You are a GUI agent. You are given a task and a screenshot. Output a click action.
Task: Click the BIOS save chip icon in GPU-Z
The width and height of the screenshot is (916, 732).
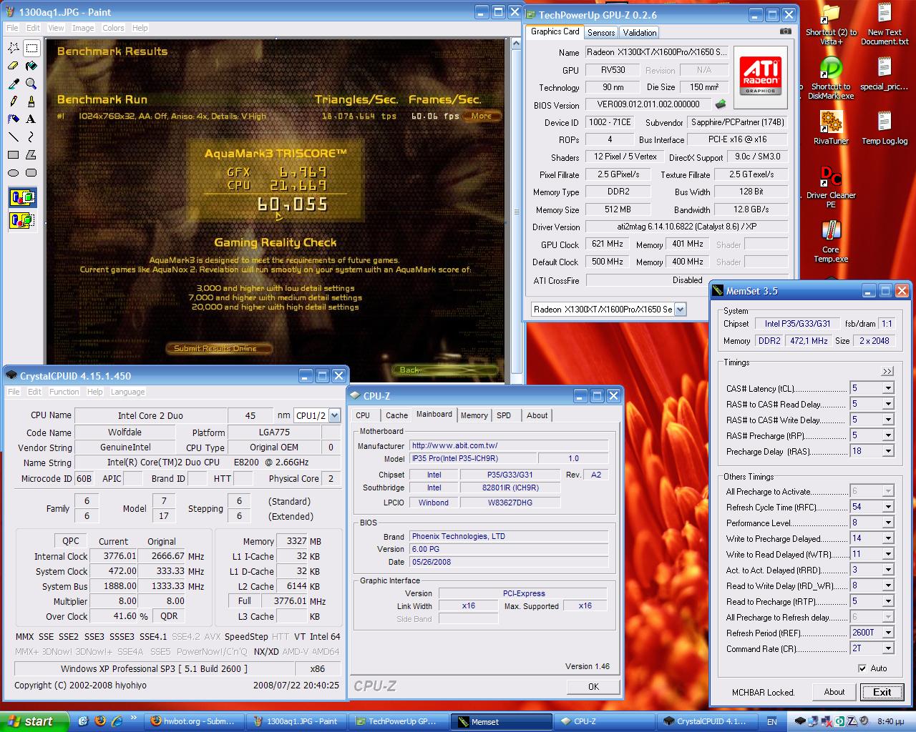pyautogui.click(x=721, y=104)
